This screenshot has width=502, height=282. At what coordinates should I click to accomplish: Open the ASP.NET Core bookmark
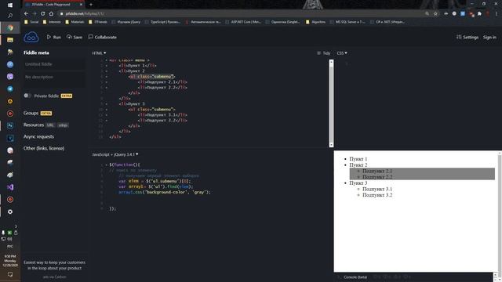click(243, 22)
